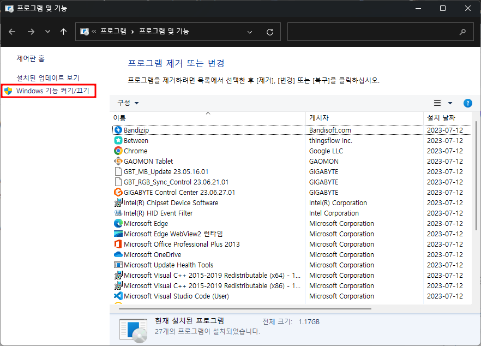The image size is (481, 346).
Task: Click the Intel HID Event Filter icon
Action: 118,213
